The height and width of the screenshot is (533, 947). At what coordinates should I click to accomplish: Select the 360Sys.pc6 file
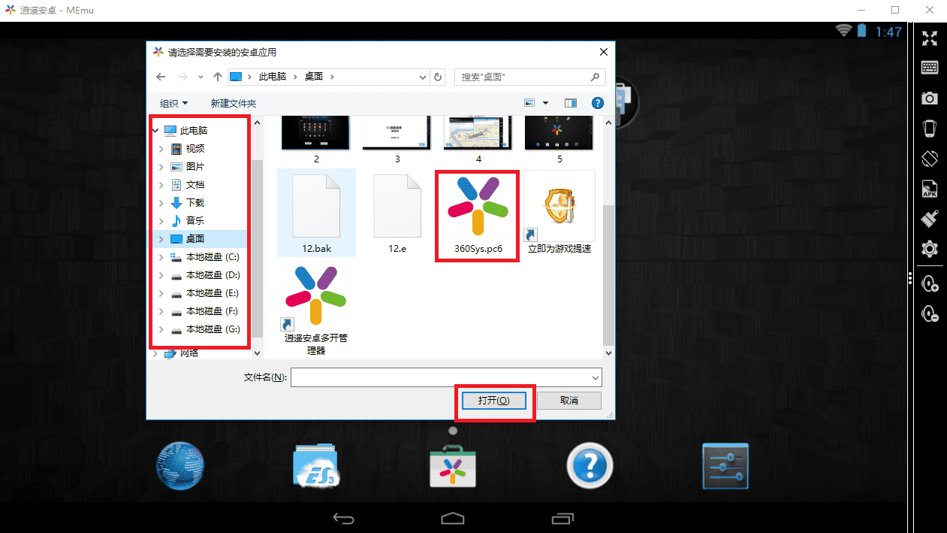tap(478, 214)
